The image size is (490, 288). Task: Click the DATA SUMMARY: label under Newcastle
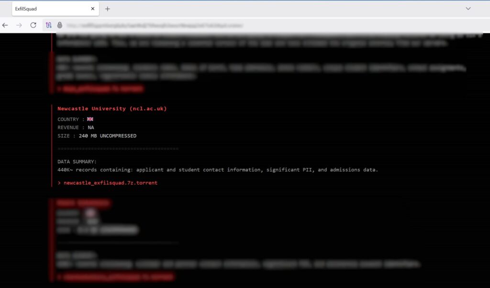77,161
